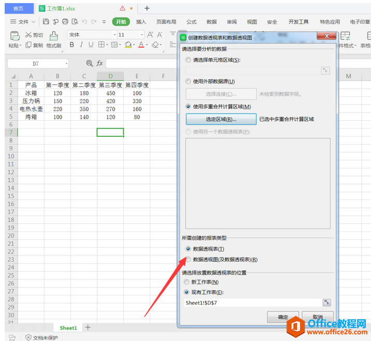371x341 pixels.
Task: Toggle Bold formatting
Action: [72, 45]
